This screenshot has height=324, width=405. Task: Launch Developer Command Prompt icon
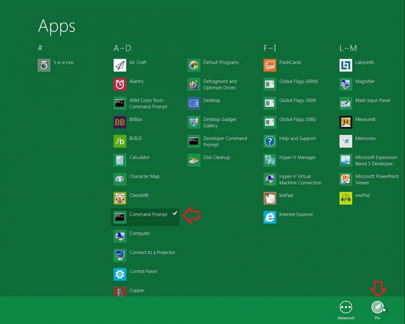coord(194,141)
